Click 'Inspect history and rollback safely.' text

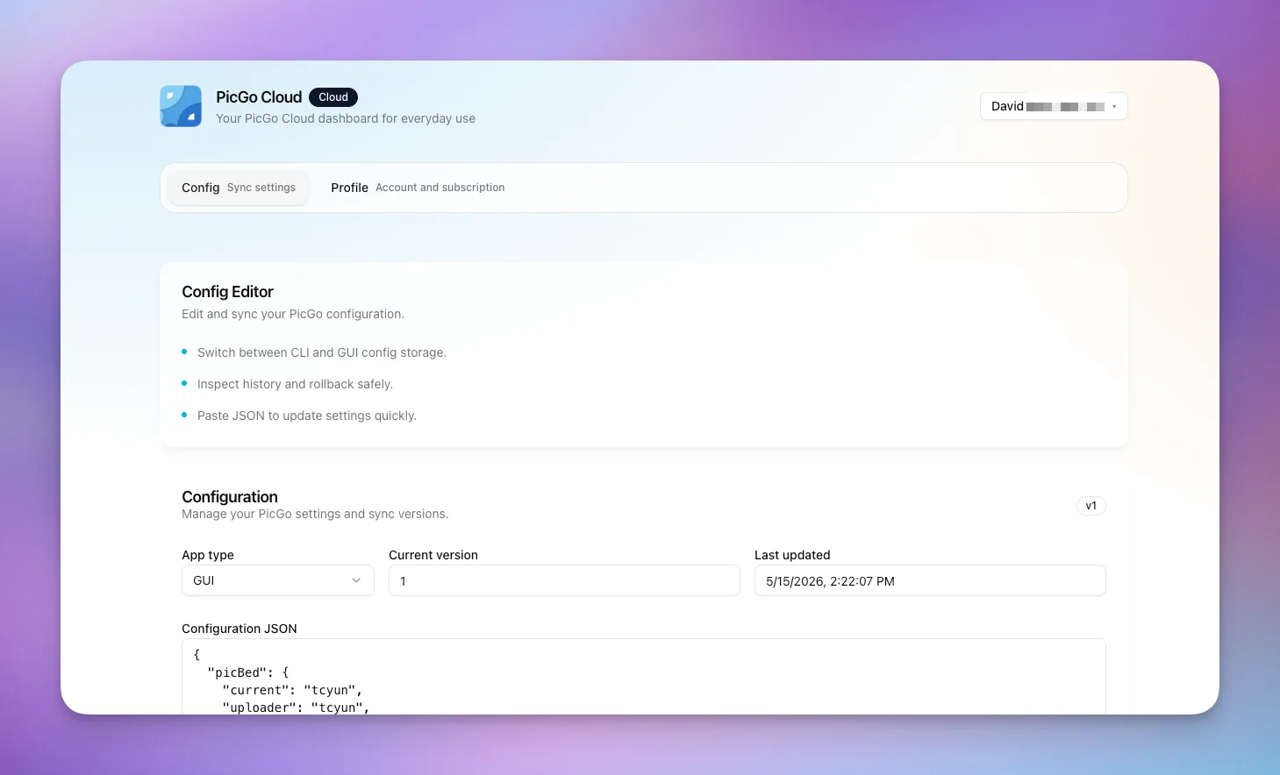[295, 384]
